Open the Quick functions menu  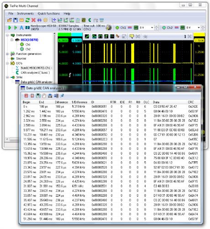coord(49,13)
